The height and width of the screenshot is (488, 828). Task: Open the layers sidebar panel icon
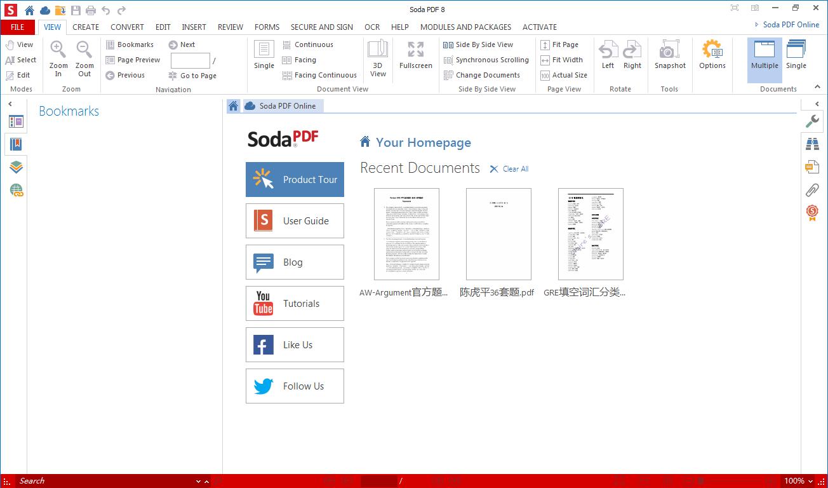[x=16, y=167]
